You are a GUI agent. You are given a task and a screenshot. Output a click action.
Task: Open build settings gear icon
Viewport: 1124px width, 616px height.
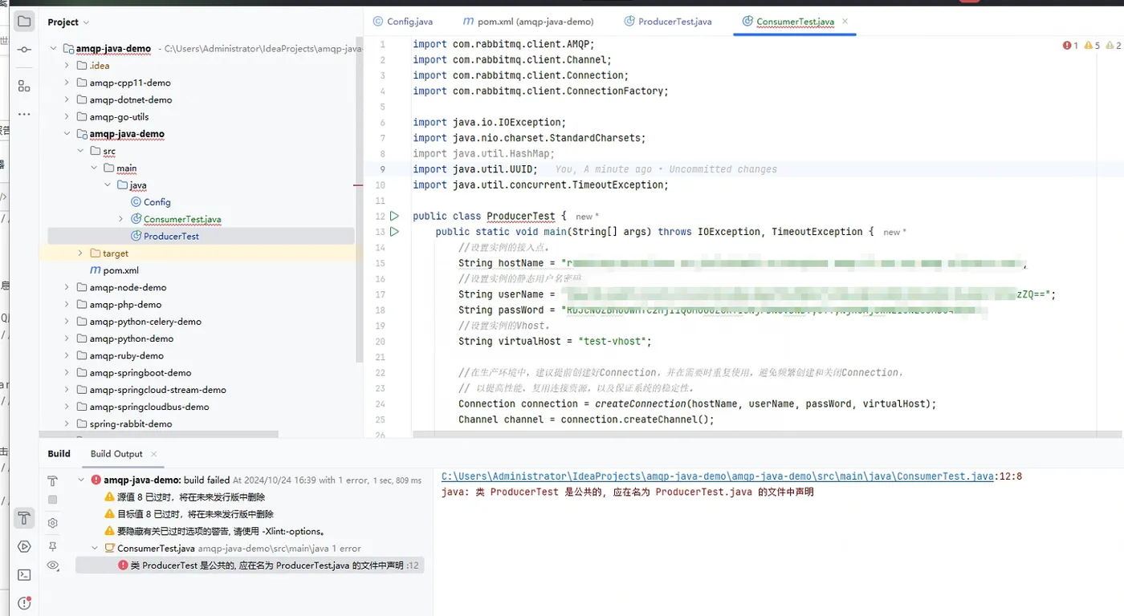[53, 523]
